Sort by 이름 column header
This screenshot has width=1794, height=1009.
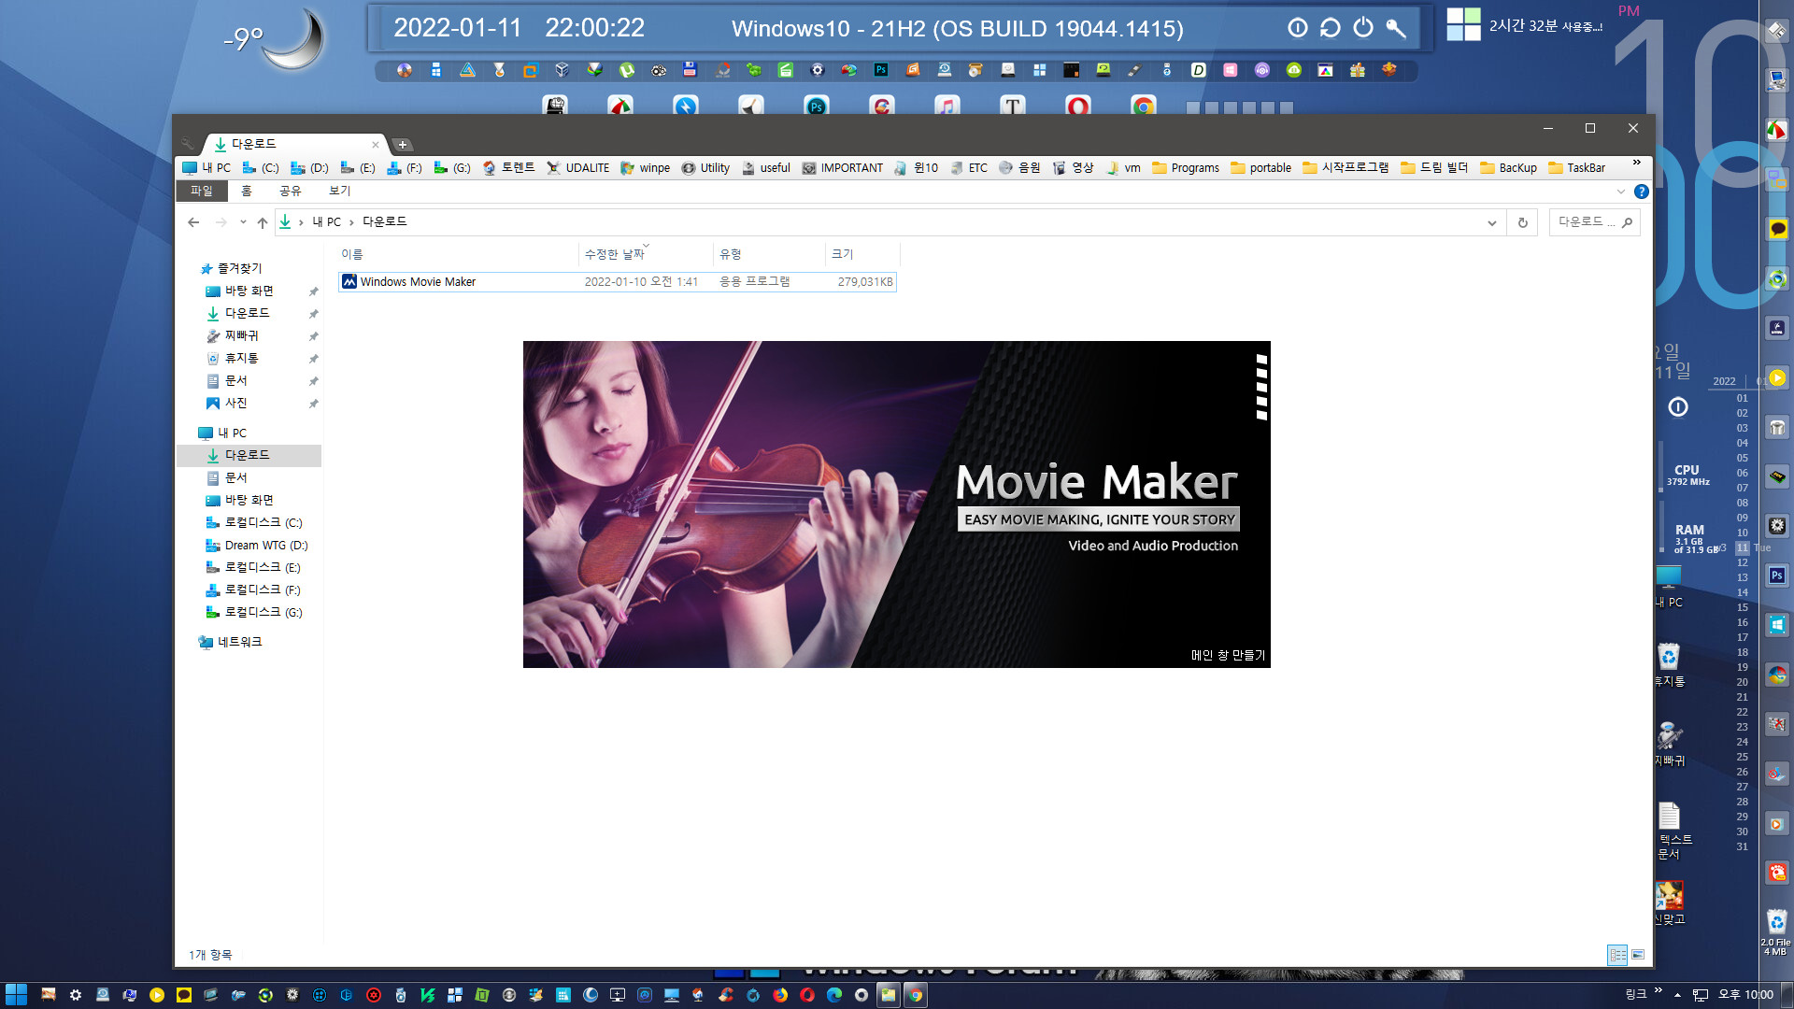(x=458, y=254)
